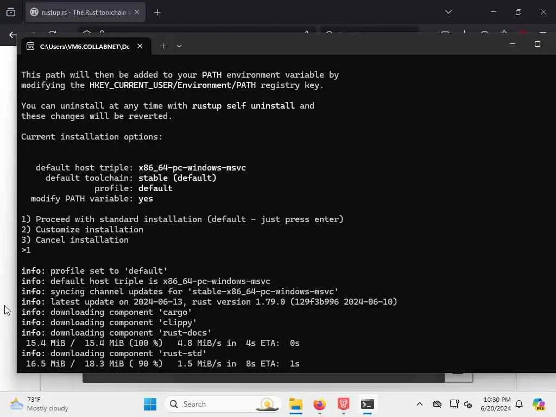Click the option '2) Customize installation'
This screenshot has width=556, height=417.
coord(83,230)
